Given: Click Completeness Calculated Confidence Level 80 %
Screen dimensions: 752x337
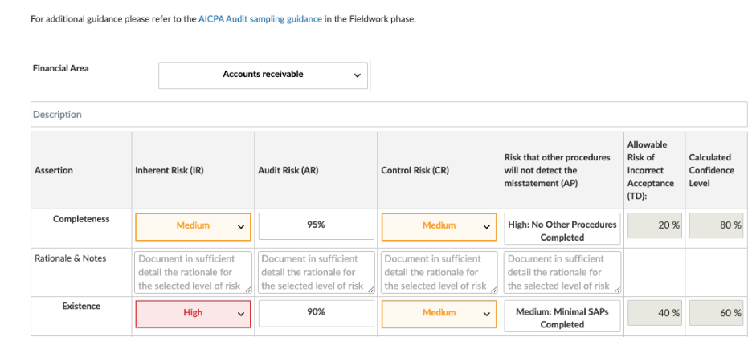Looking at the screenshot, I should [717, 225].
